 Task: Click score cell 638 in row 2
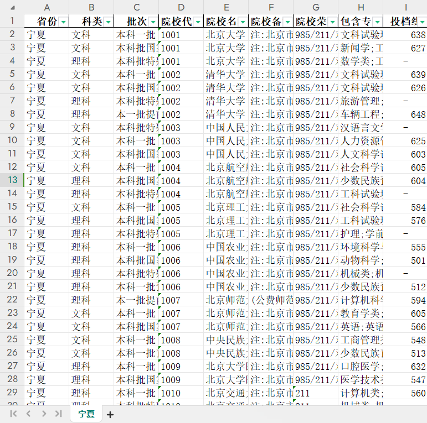pos(405,34)
